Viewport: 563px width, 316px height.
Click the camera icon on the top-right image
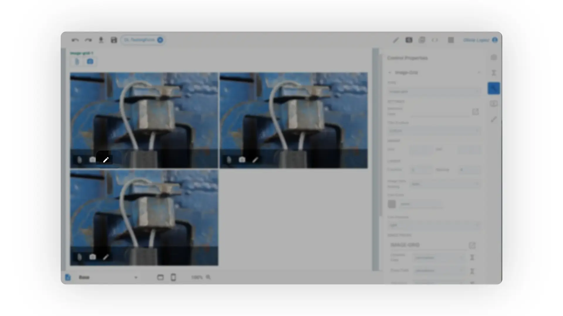click(x=242, y=159)
